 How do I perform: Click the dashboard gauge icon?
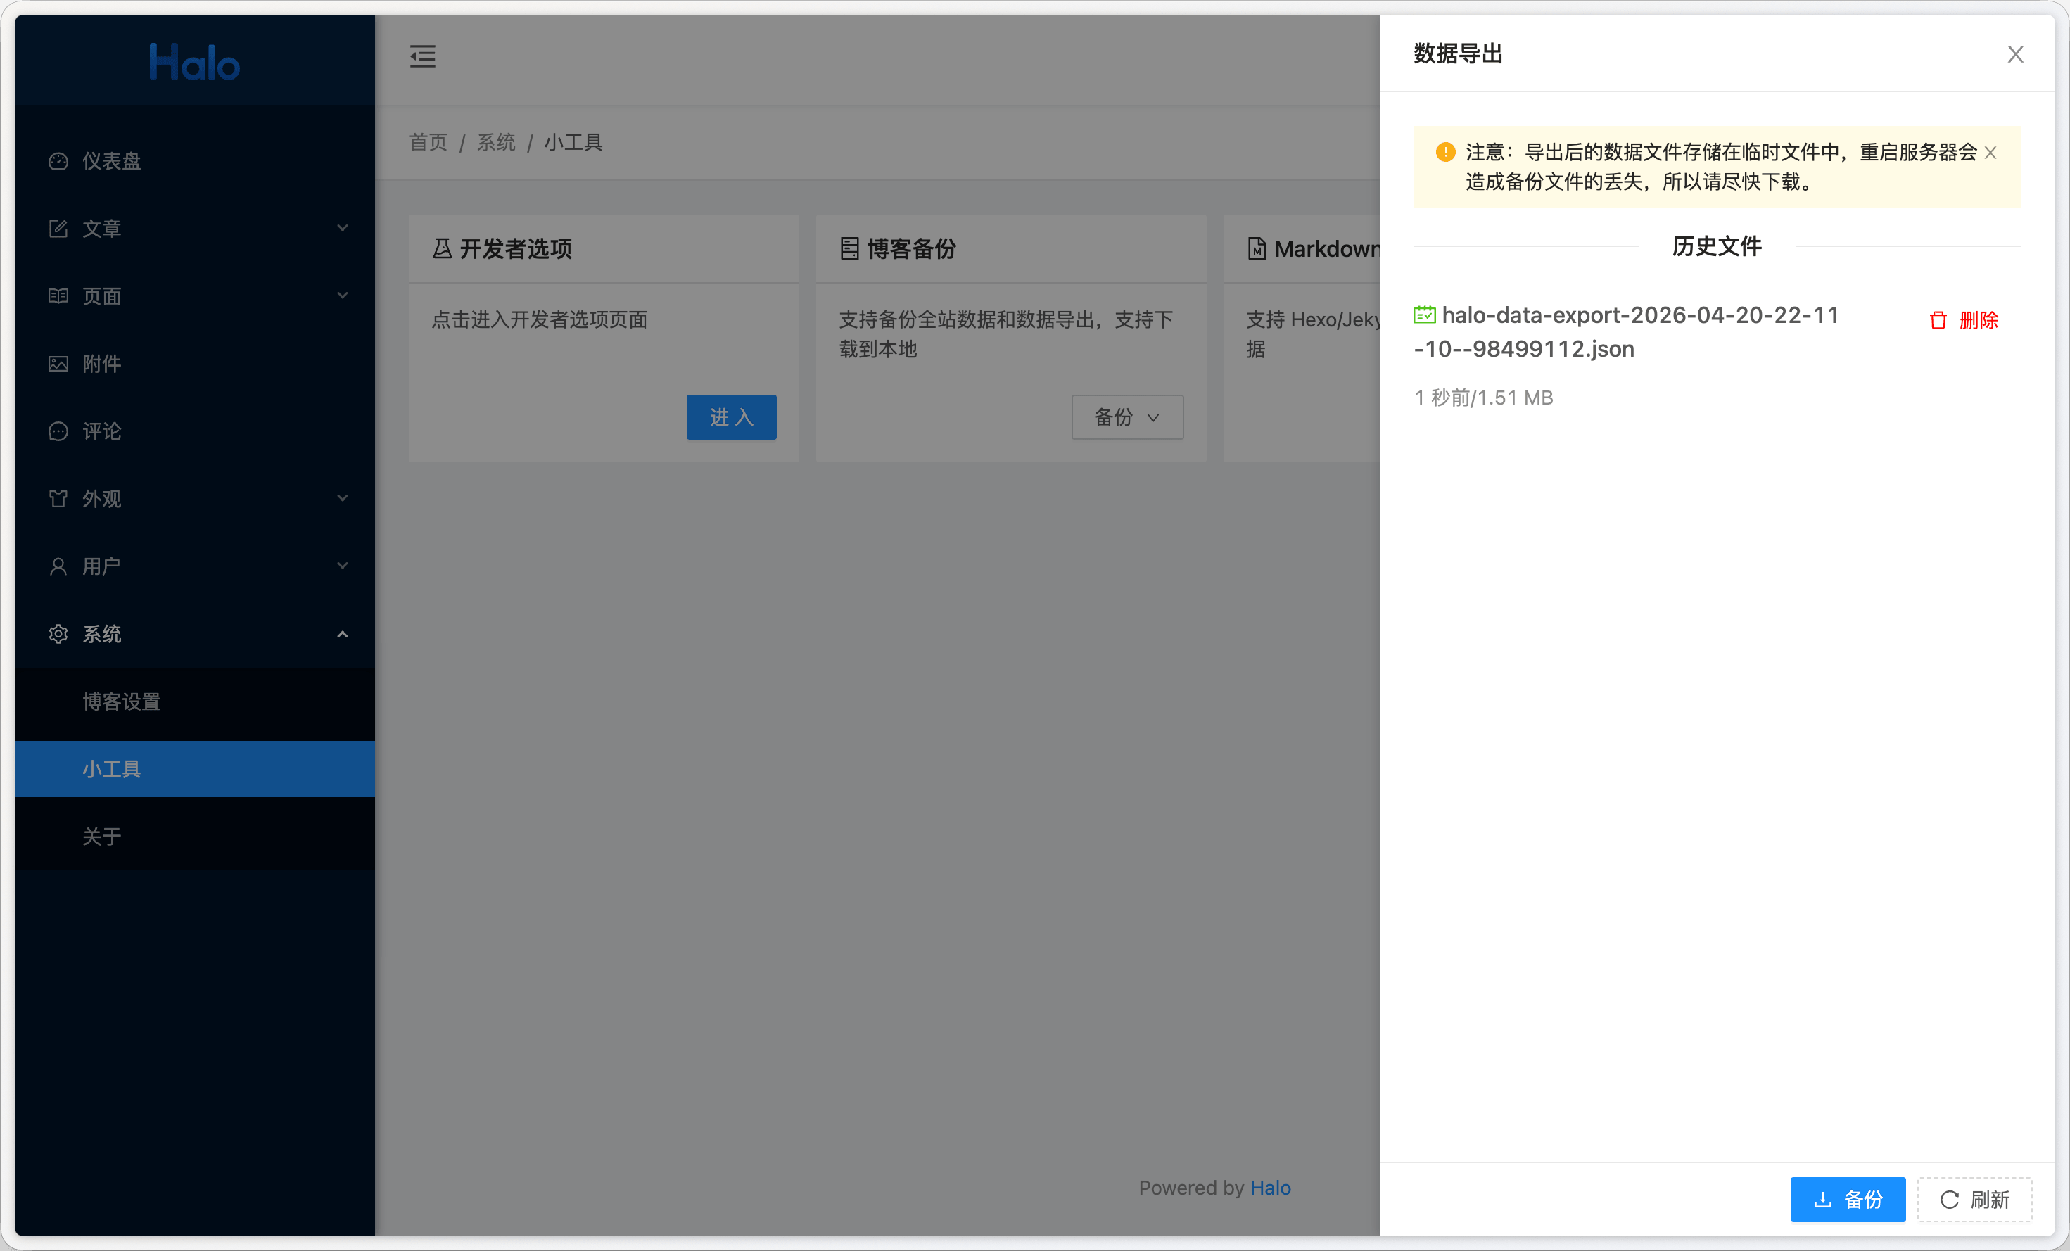pyautogui.click(x=58, y=160)
